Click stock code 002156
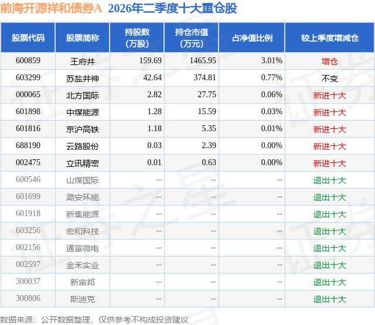 28,247
